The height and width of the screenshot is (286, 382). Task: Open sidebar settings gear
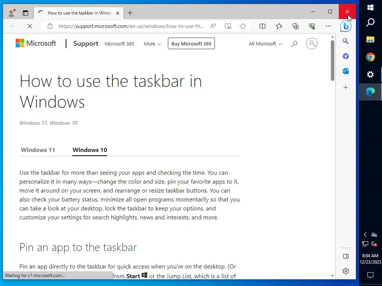(x=346, y=271)
